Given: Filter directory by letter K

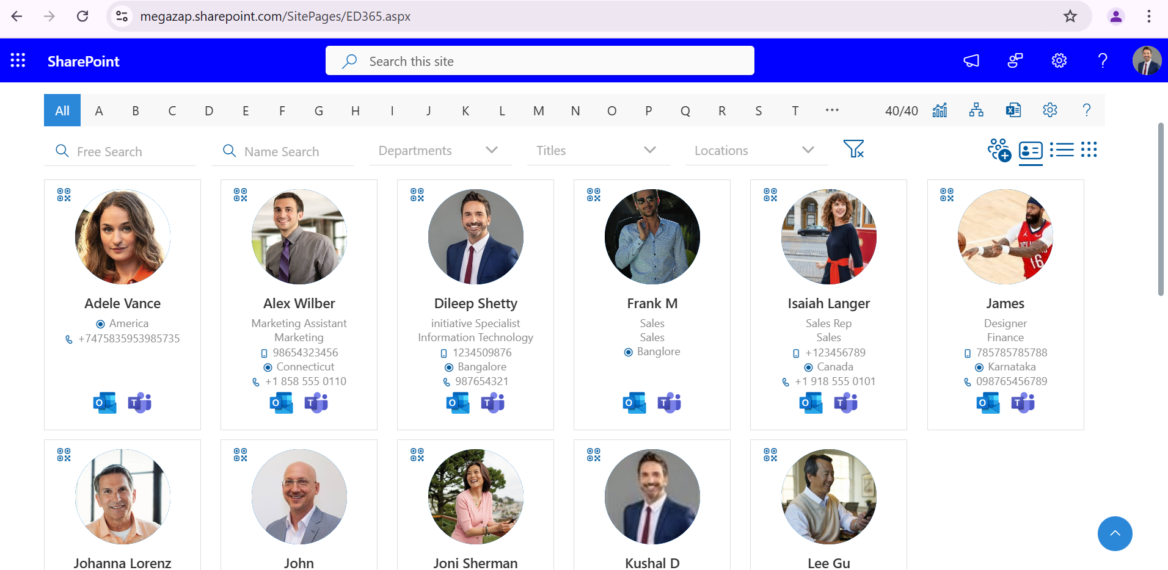Looking at the screenshot, I should pyautogui.click(x=465, y=110).
